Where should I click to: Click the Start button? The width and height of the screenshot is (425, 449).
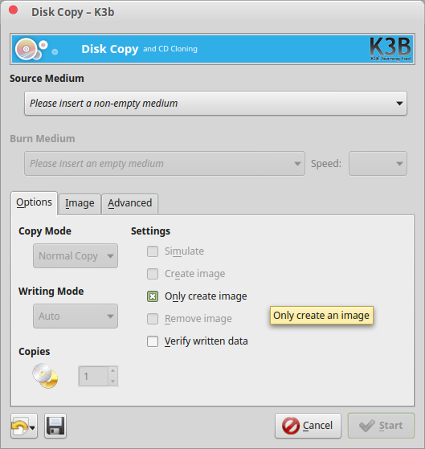[381, 426]
